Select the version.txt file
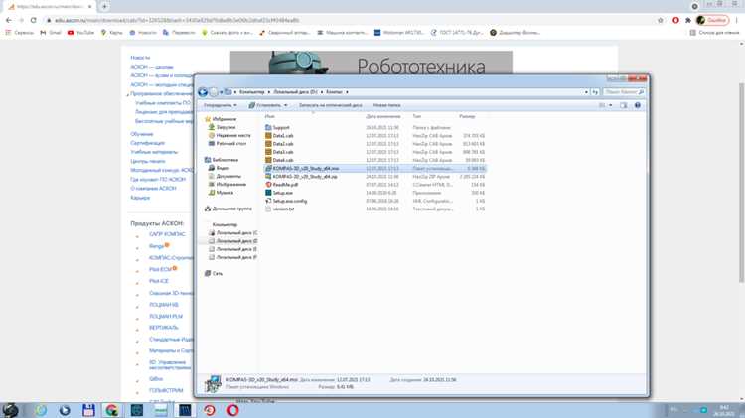 tap(284, 209)
